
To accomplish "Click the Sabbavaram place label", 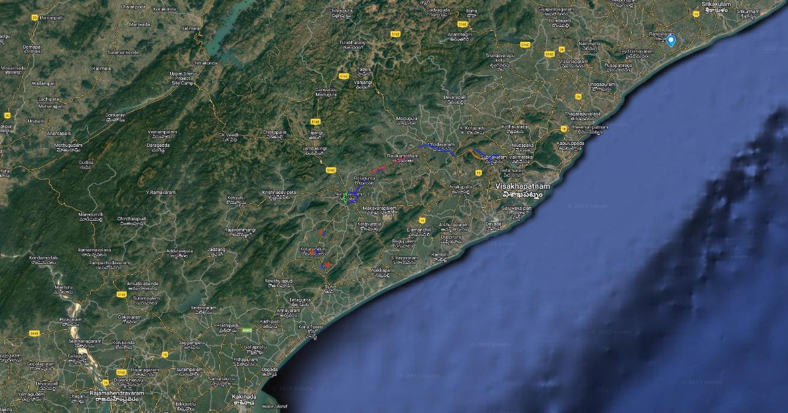I will click(494, 159).
